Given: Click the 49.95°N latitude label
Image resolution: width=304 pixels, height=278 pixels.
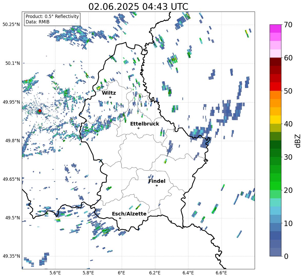Looking at the screenshot, I should point(11,102).
